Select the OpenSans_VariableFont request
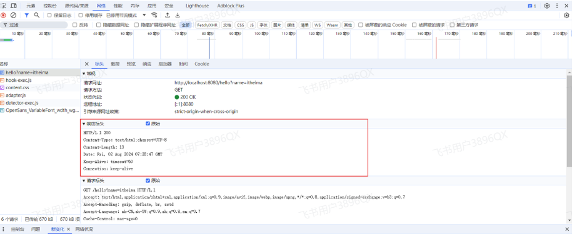Screen dimensions: 572x234 coord(40,110)
